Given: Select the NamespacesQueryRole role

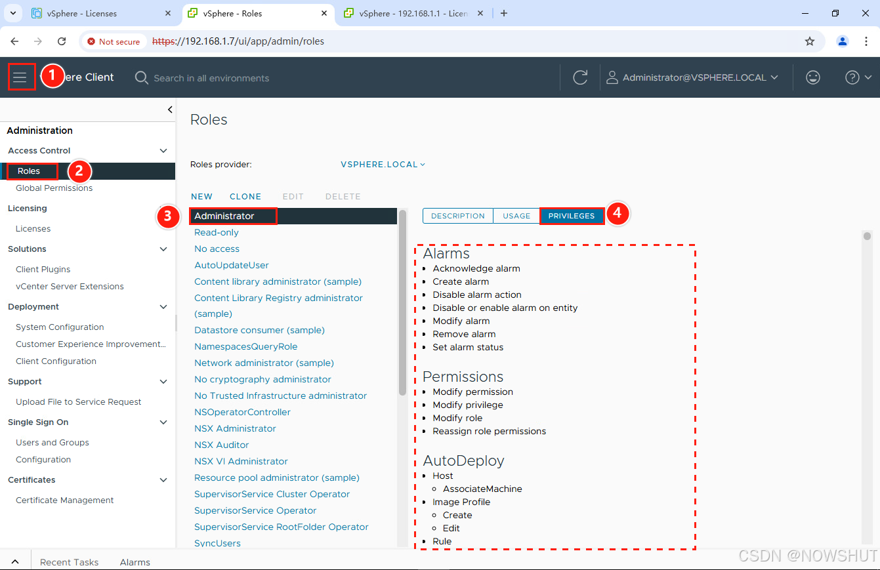Looking at the screenshot, I should [x=246, y=347].
